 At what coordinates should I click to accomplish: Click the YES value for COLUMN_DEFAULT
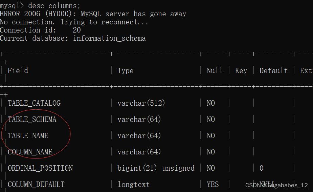pyautogui.click(x=213, y=185)
